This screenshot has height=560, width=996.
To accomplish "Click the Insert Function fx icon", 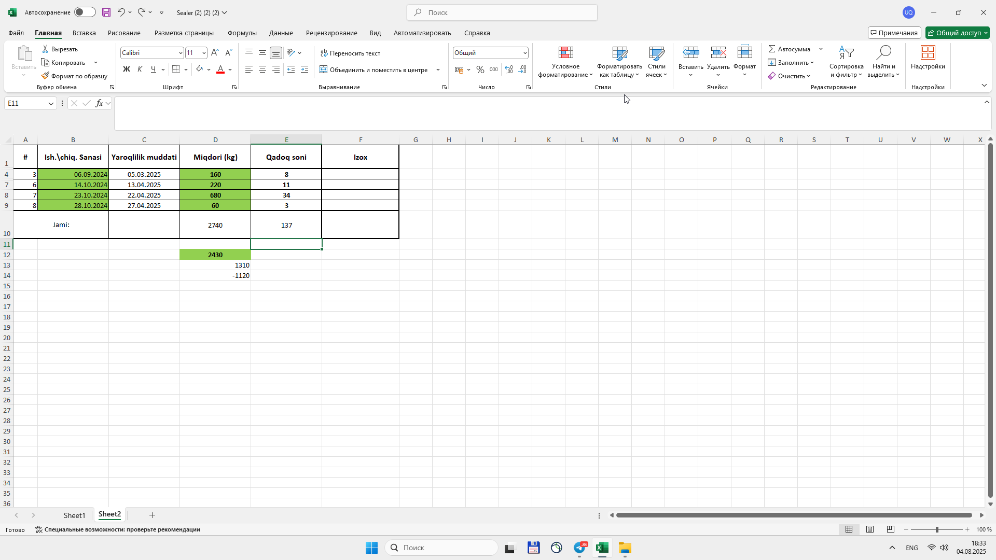I will pos(99,103).
